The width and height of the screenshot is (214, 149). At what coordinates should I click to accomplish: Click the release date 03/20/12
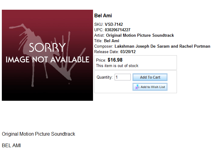click(128, 52)
